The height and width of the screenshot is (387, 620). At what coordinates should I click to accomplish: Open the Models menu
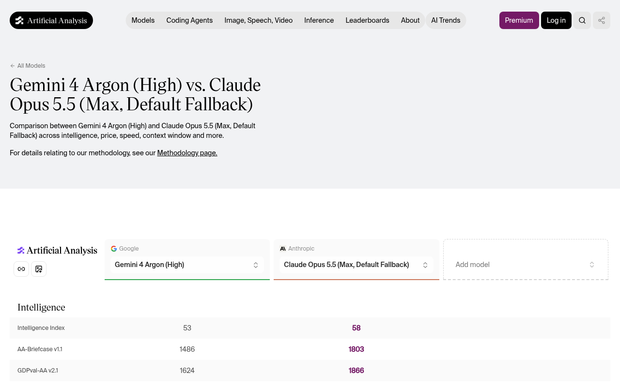point(143,20)
